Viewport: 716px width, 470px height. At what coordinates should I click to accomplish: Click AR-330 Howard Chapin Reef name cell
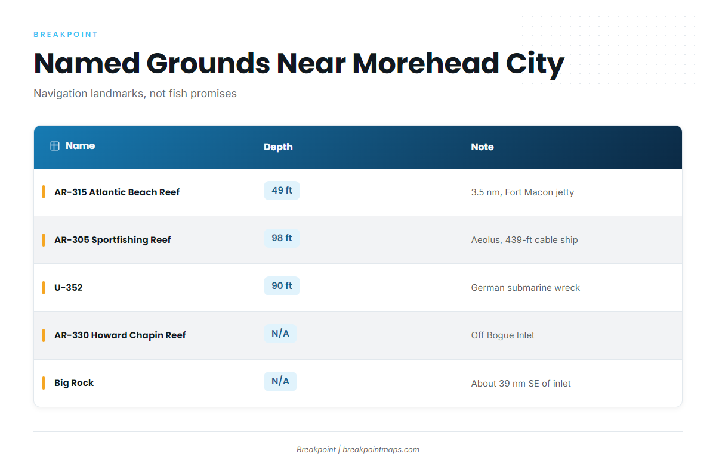(x=141, y=335)
